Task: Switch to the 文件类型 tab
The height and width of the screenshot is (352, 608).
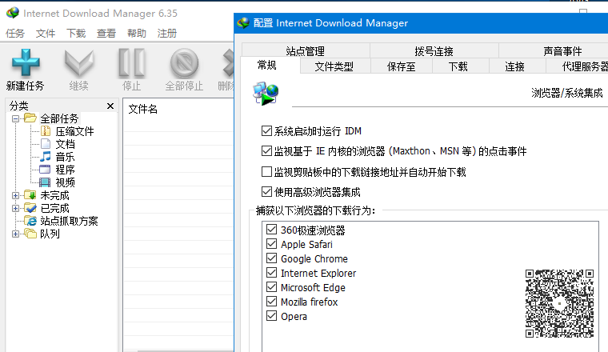Action: click(x=334, y=66)
